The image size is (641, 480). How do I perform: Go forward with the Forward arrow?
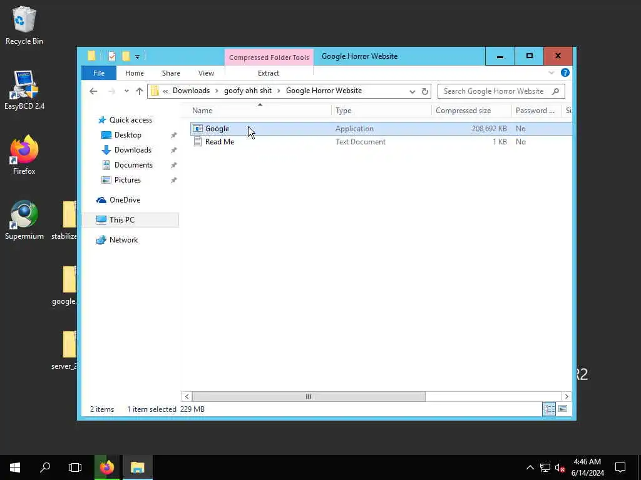coord(111,91)
